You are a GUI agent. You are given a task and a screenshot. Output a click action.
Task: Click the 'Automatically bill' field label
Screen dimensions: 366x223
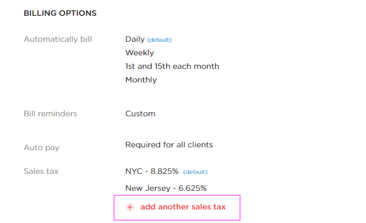(x=58, y=39)
